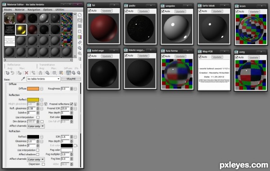The height and width of the screenshot is (171, 270).
Task: Toggle the Backlight icon in side toolbar
Action: click(x=80, y=21)
